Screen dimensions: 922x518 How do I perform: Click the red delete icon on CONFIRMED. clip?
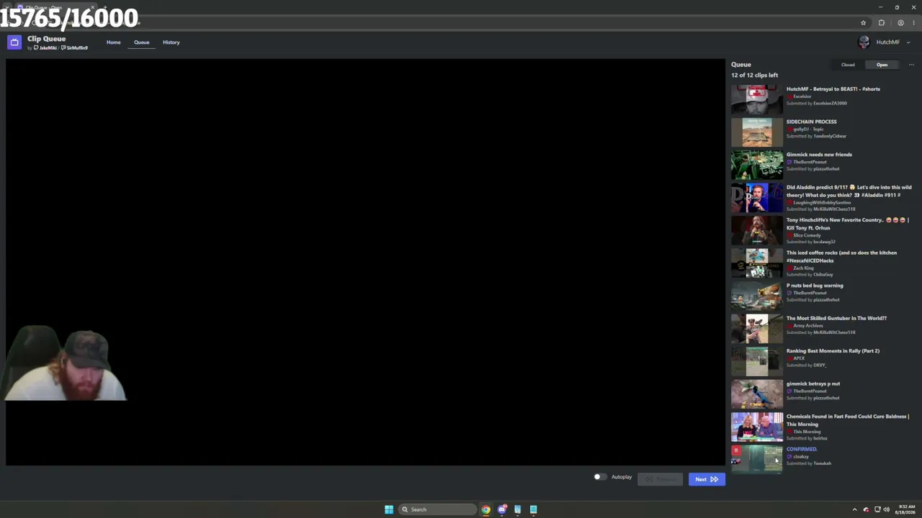[x=736, y=451]
